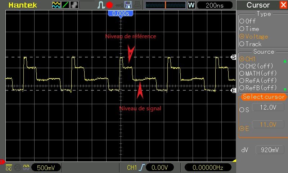Click the green diagonal line icon

click(65, 5)
